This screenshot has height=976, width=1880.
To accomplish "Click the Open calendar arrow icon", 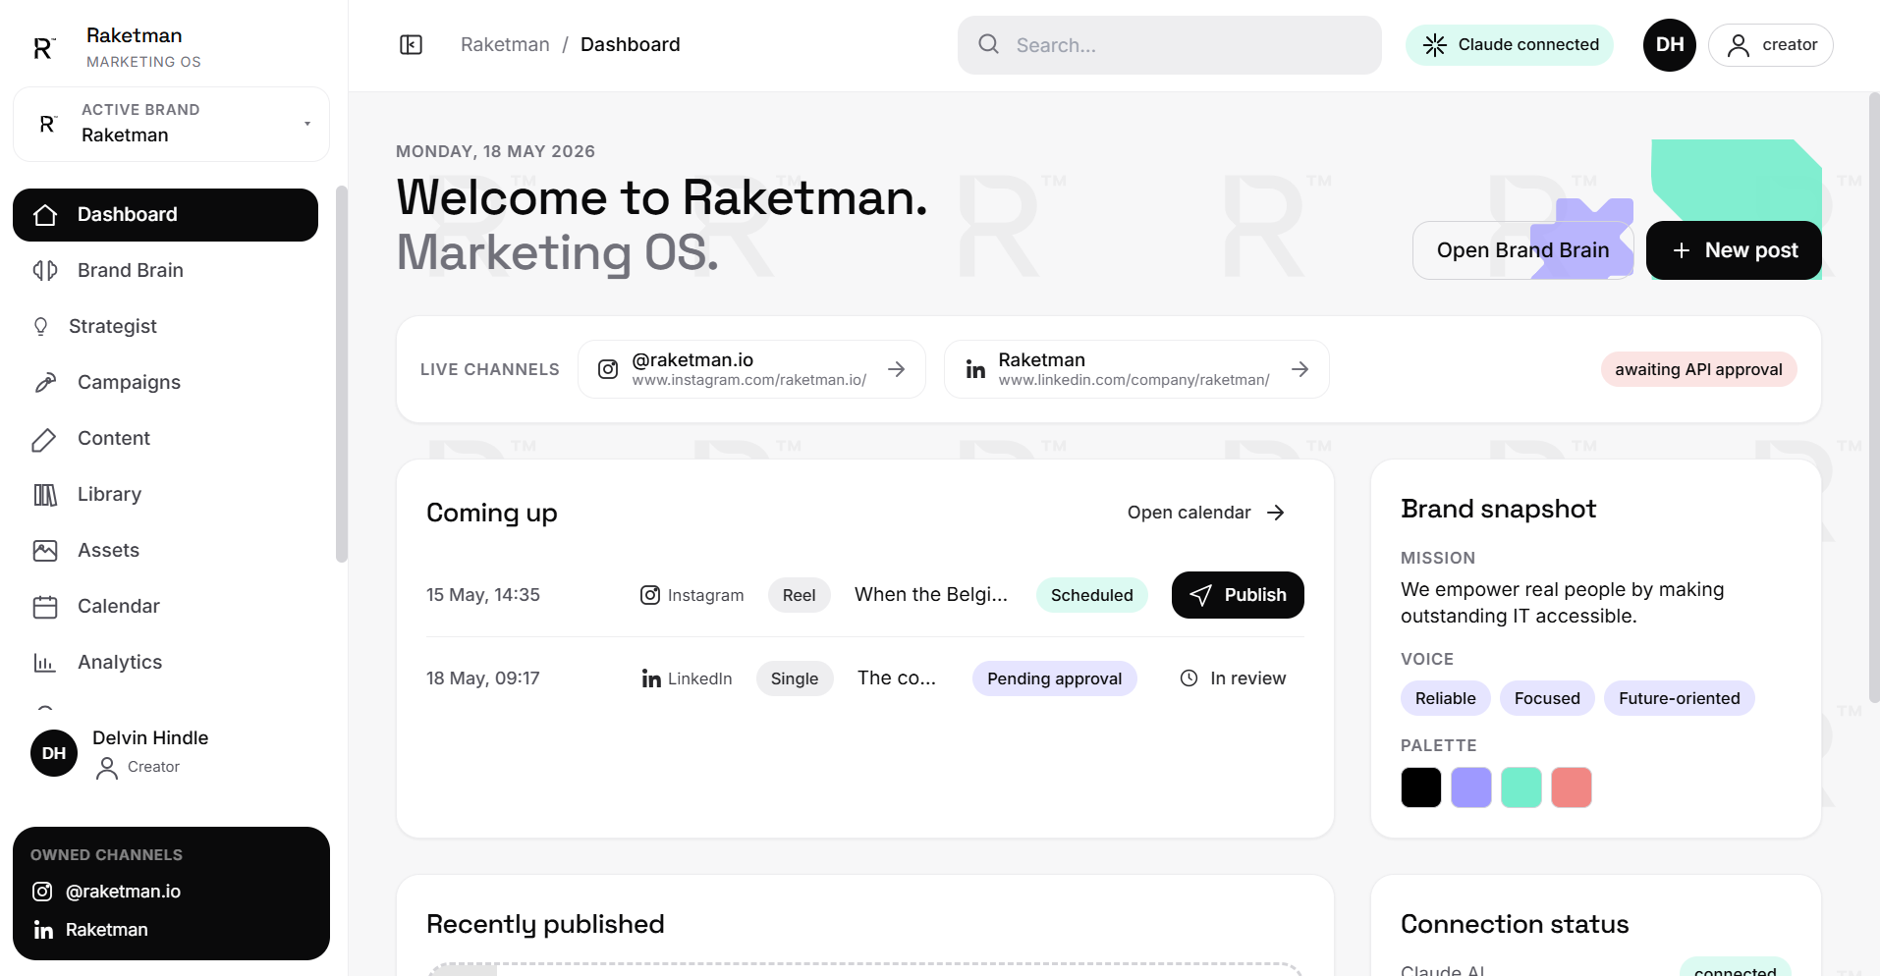I will pos(1275,513).
